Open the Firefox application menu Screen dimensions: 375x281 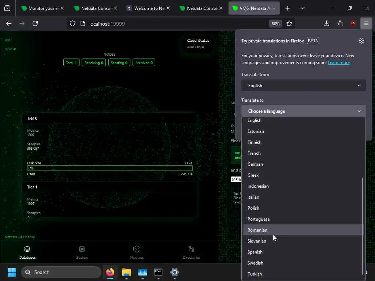click(366, 23)
